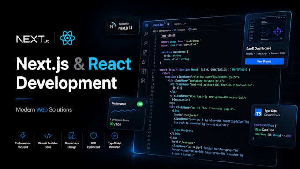Click the blue React word in the headline
Screen dimensions: 300x169
coord(109,64)
